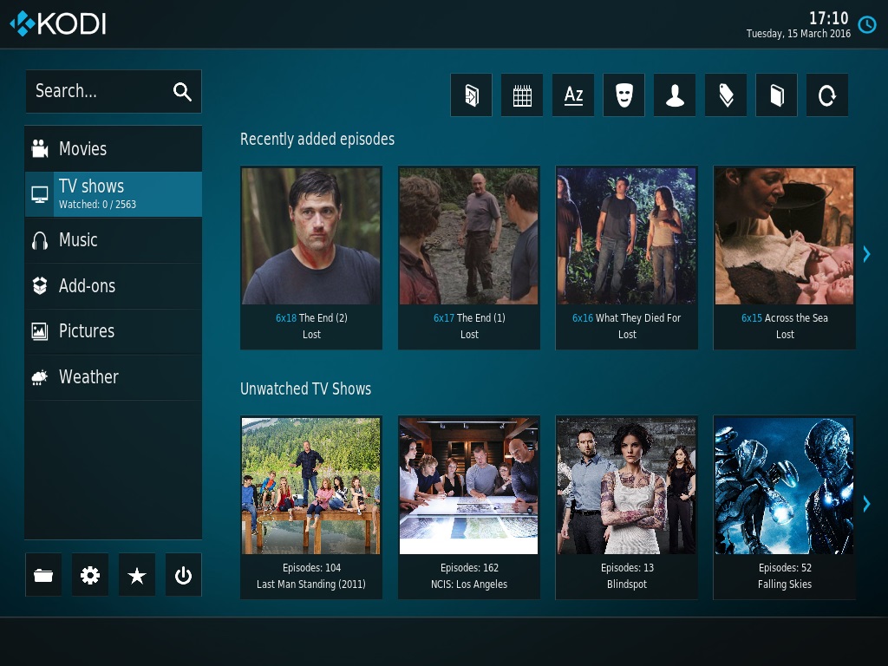Open the tags icon button
Viewport: 888px width, 666px height.
point(726,95)
